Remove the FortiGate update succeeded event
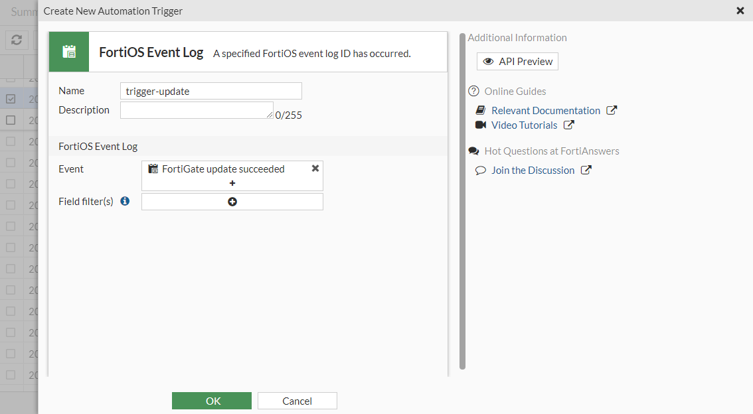The height and width of the screenshot is (414, 753). (315, 168)
